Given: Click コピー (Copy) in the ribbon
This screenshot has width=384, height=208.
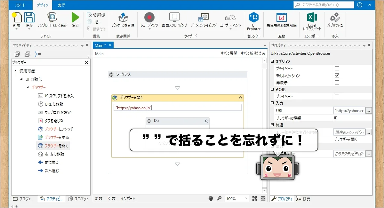Looking at the screenshot, I should (94, 22).
